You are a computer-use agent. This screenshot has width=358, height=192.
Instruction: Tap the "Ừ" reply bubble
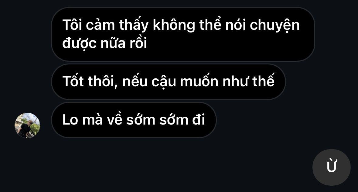(x=331, y=167)
